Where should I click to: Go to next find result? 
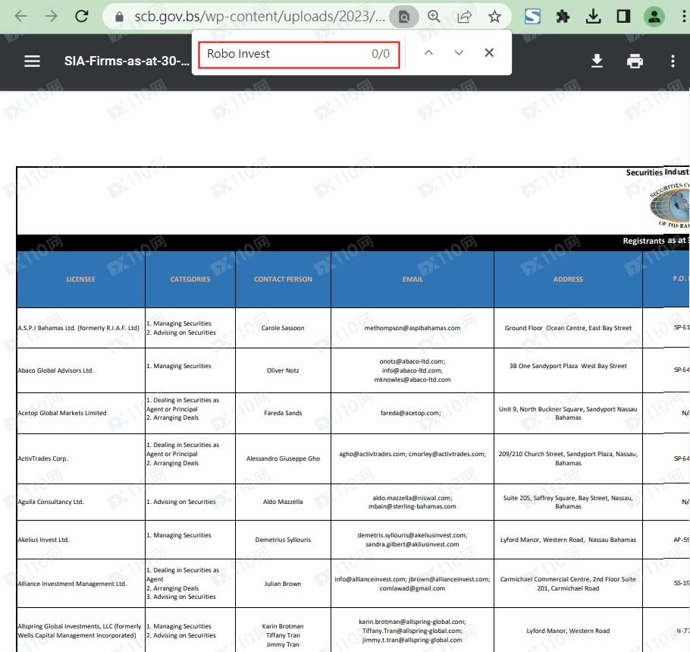coord(459,53)
